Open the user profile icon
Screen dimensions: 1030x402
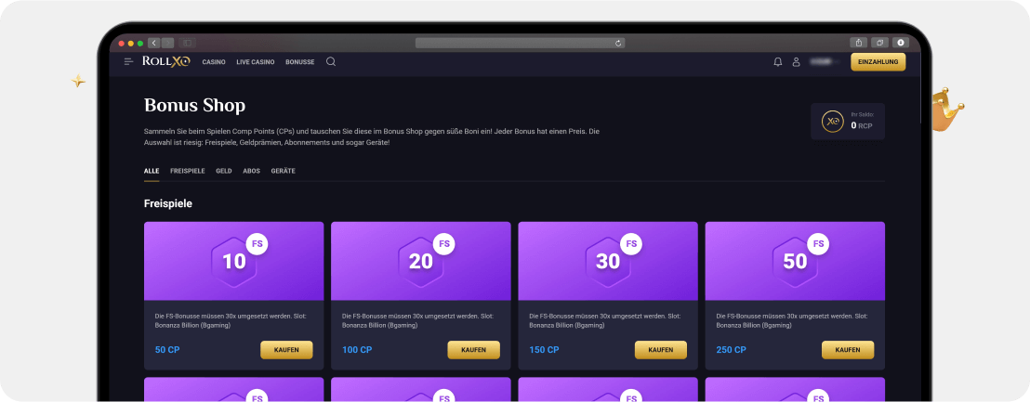pyautogui.click(x=796, y=62)
